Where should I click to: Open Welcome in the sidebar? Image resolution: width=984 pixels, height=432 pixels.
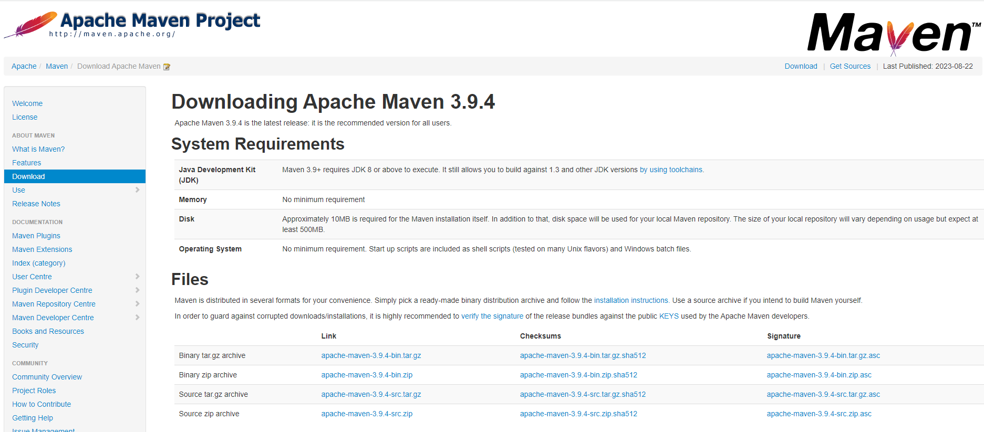tap(27, 103)
